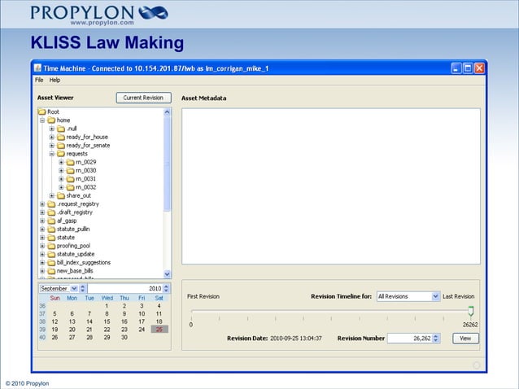
Task: Select September 25 in the calendar
Action: tap(159, 329)
